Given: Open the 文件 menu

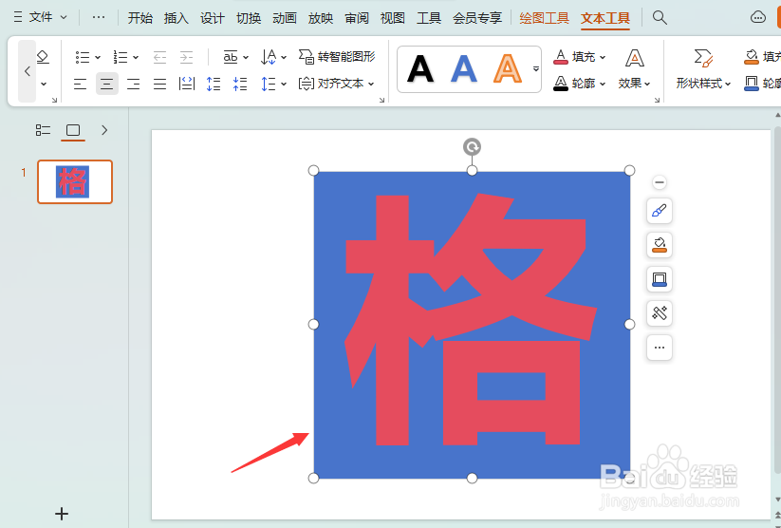Looking at the screenshot, I should (41, 17).
